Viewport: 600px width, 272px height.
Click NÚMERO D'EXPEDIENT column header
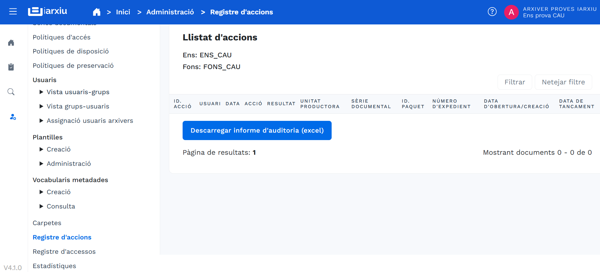451,104
